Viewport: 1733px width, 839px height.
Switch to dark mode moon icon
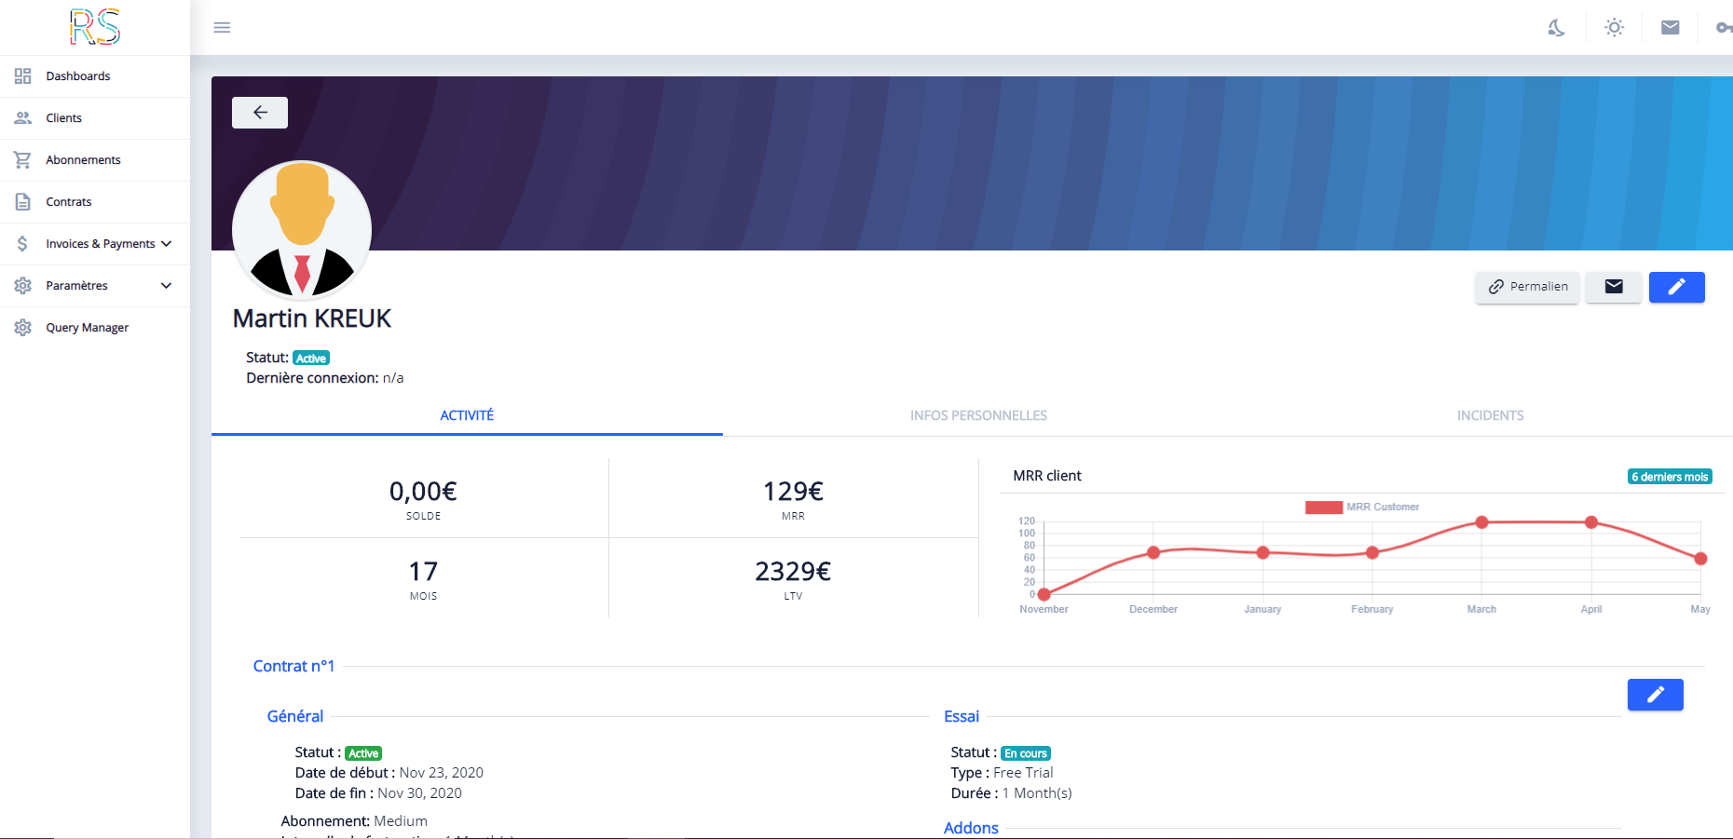1557,28
